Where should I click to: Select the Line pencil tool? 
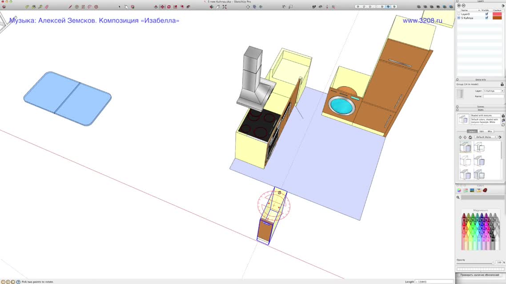70,7
